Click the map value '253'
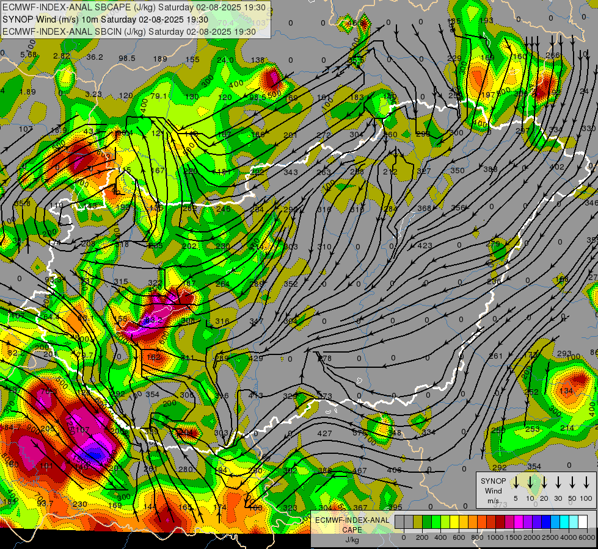The width and height of the screenshot is (598, 549). point(533,429)
